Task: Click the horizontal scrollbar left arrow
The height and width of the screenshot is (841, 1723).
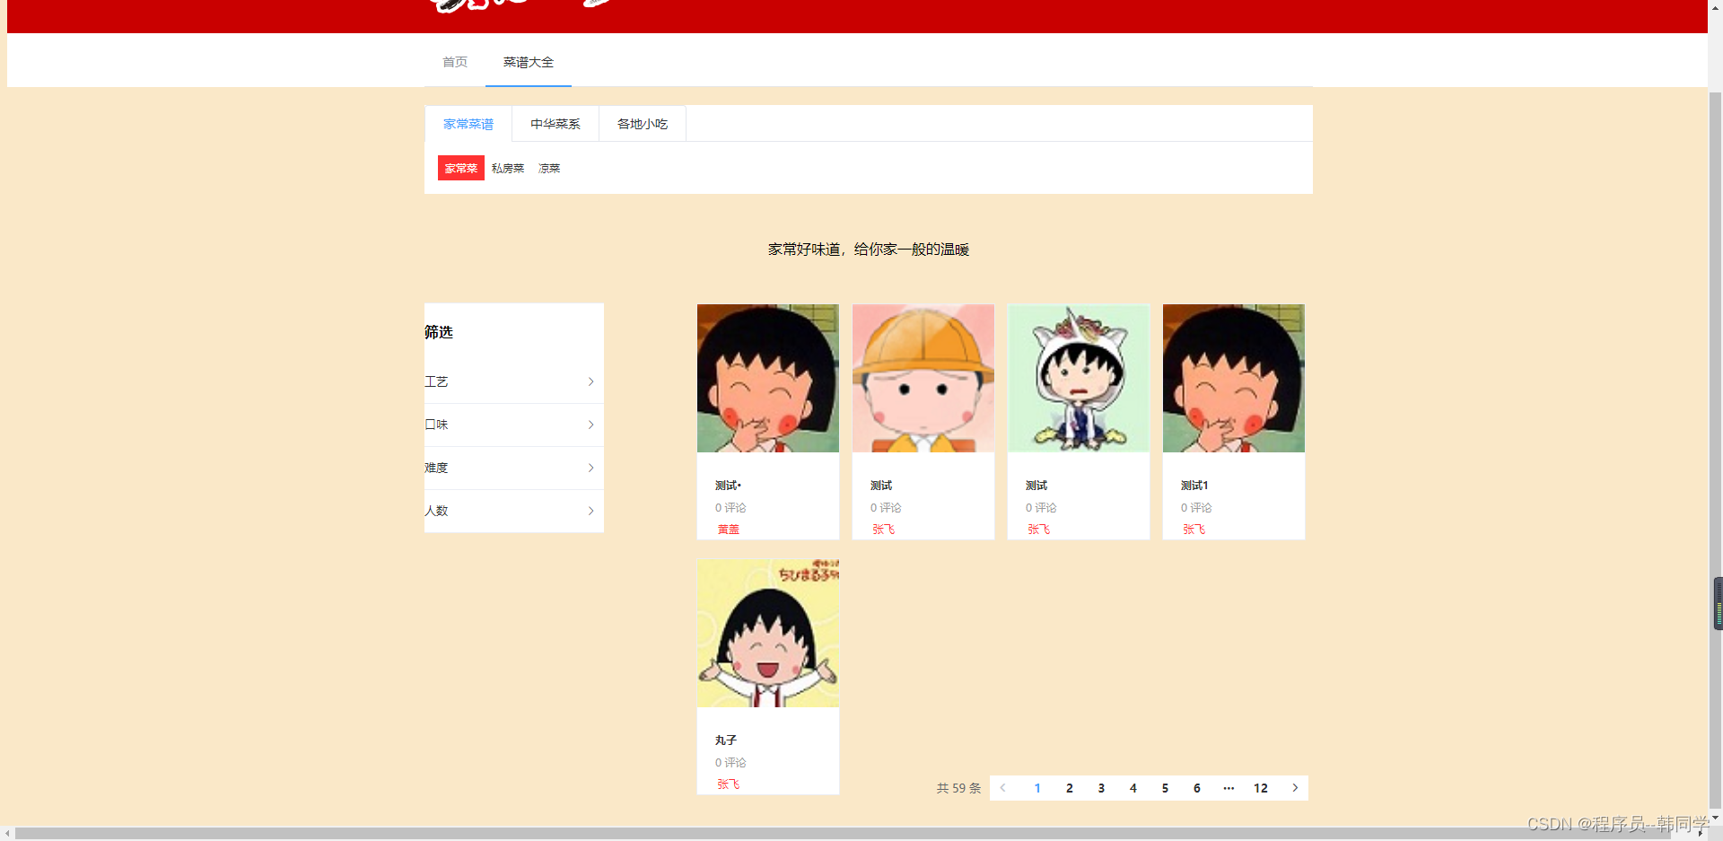Action: tap(7, 833)
